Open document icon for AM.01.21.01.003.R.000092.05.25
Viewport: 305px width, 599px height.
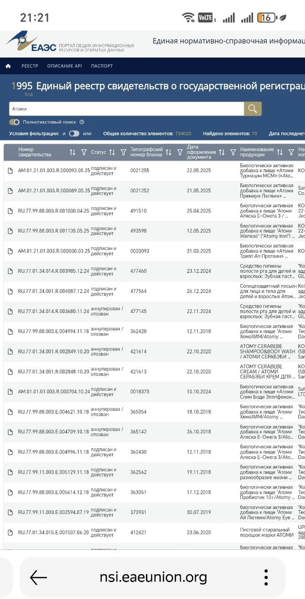click(x=10, y=171)
